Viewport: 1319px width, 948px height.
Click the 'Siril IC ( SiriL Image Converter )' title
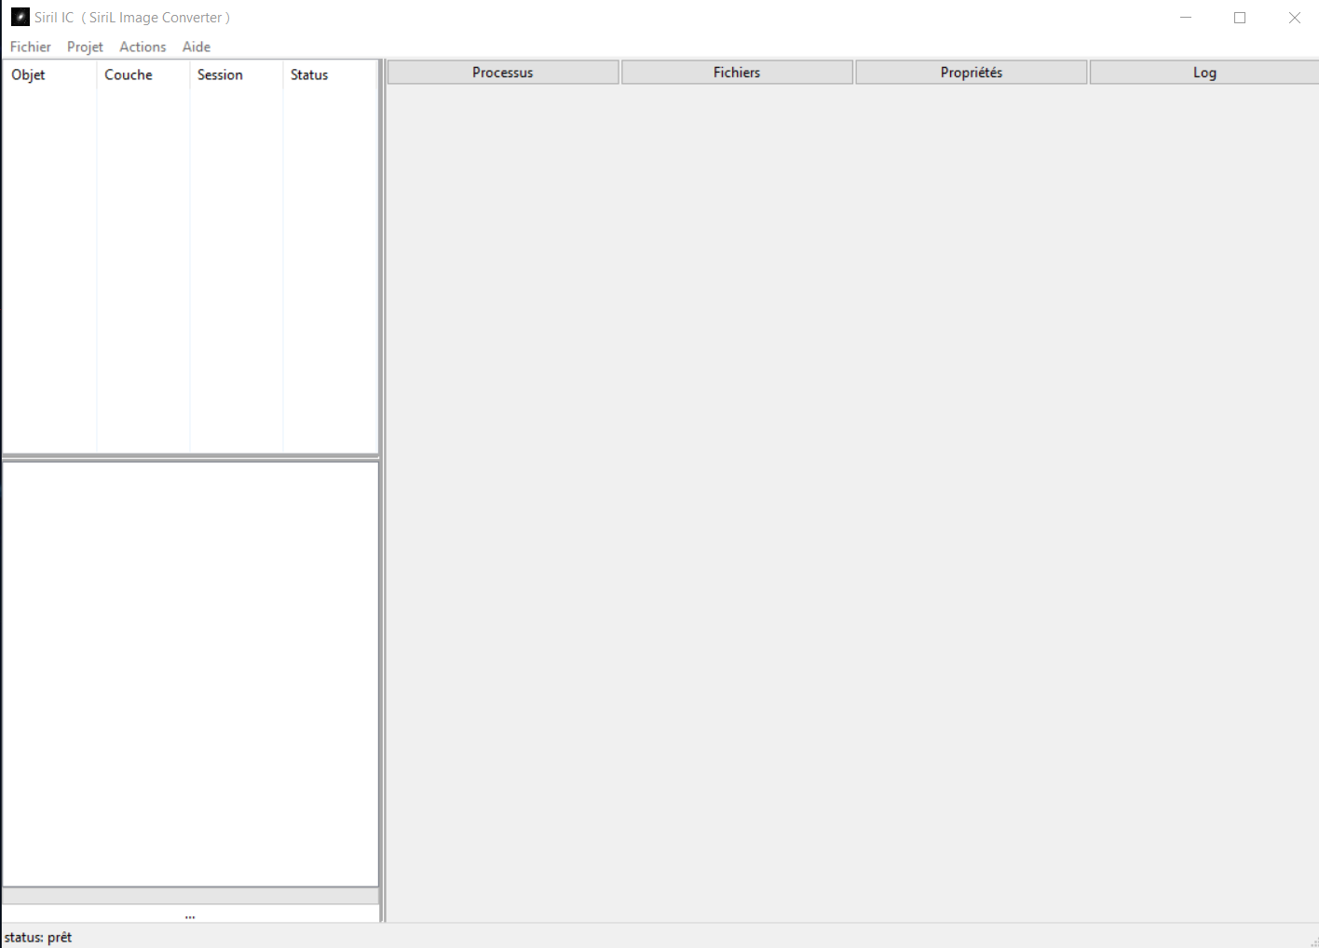point(132,18)
